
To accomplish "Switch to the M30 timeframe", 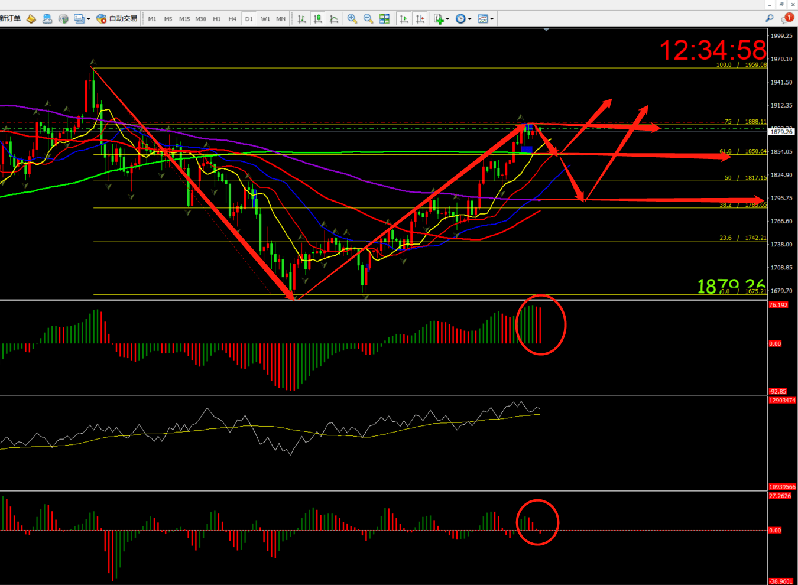I will click(x=201, y=19).
